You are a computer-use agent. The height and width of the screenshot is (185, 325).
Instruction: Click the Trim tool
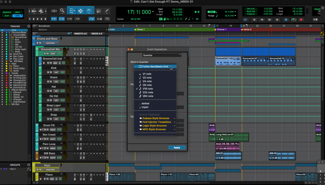[x=72, y=11]
